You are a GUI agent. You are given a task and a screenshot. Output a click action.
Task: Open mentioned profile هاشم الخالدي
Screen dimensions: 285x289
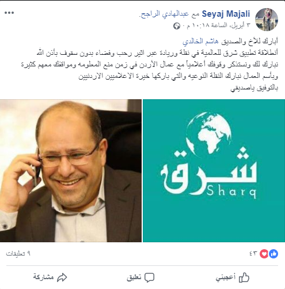point(200,42)
